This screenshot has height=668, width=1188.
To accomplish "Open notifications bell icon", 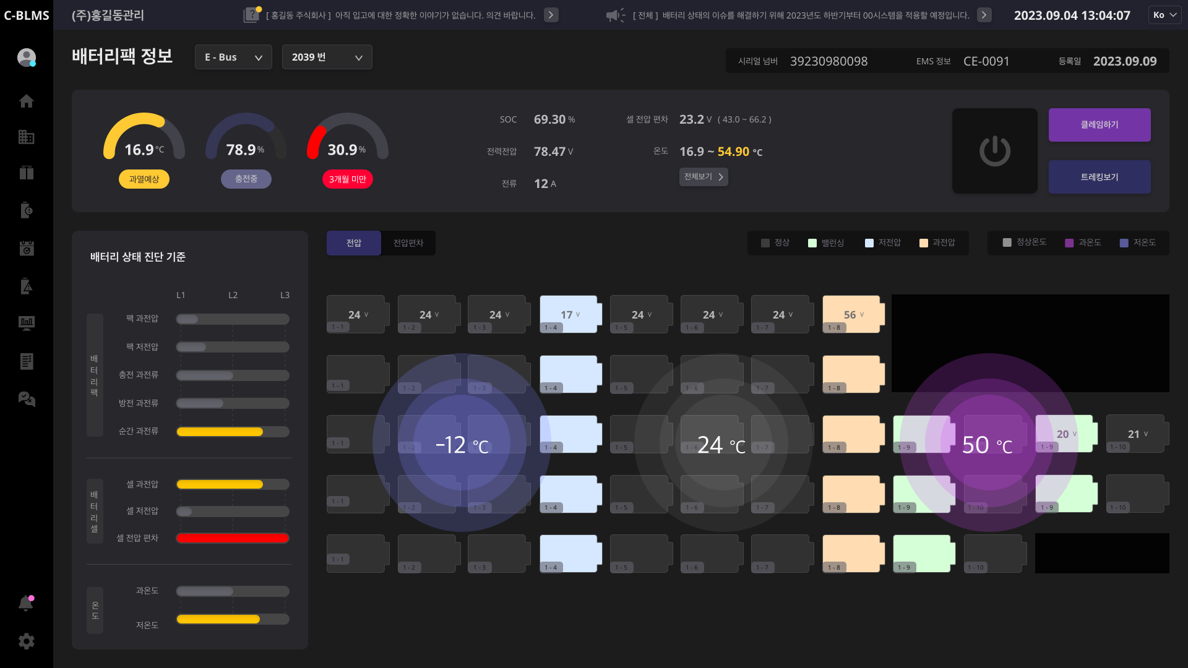I will tap(26, 603).
